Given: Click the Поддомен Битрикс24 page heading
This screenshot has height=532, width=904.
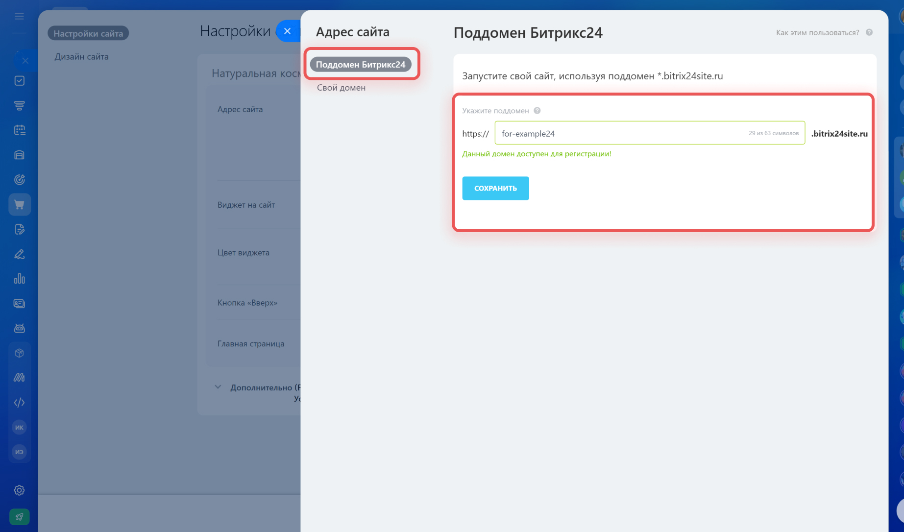Looking at the screenshot, I should click(528, 33).
